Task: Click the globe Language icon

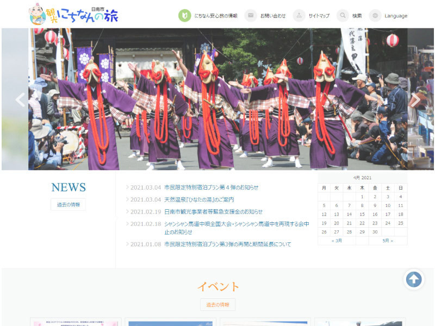Action: tap(375, 16)
